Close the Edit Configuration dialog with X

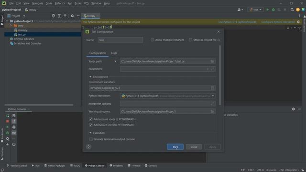(219, 32)
